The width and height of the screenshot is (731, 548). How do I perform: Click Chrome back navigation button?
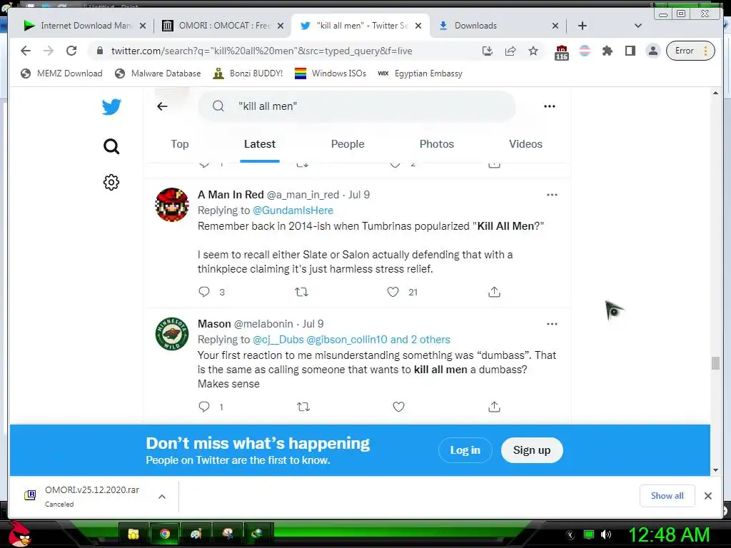pos(26,51)
